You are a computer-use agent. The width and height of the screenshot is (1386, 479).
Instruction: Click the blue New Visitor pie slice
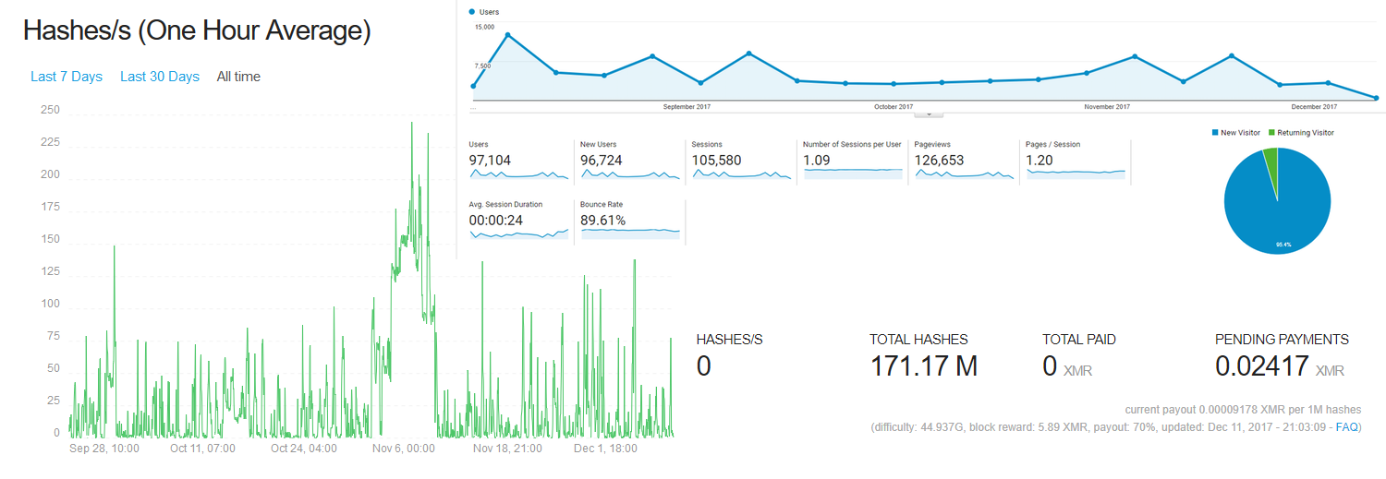(x=1277, y=208)
